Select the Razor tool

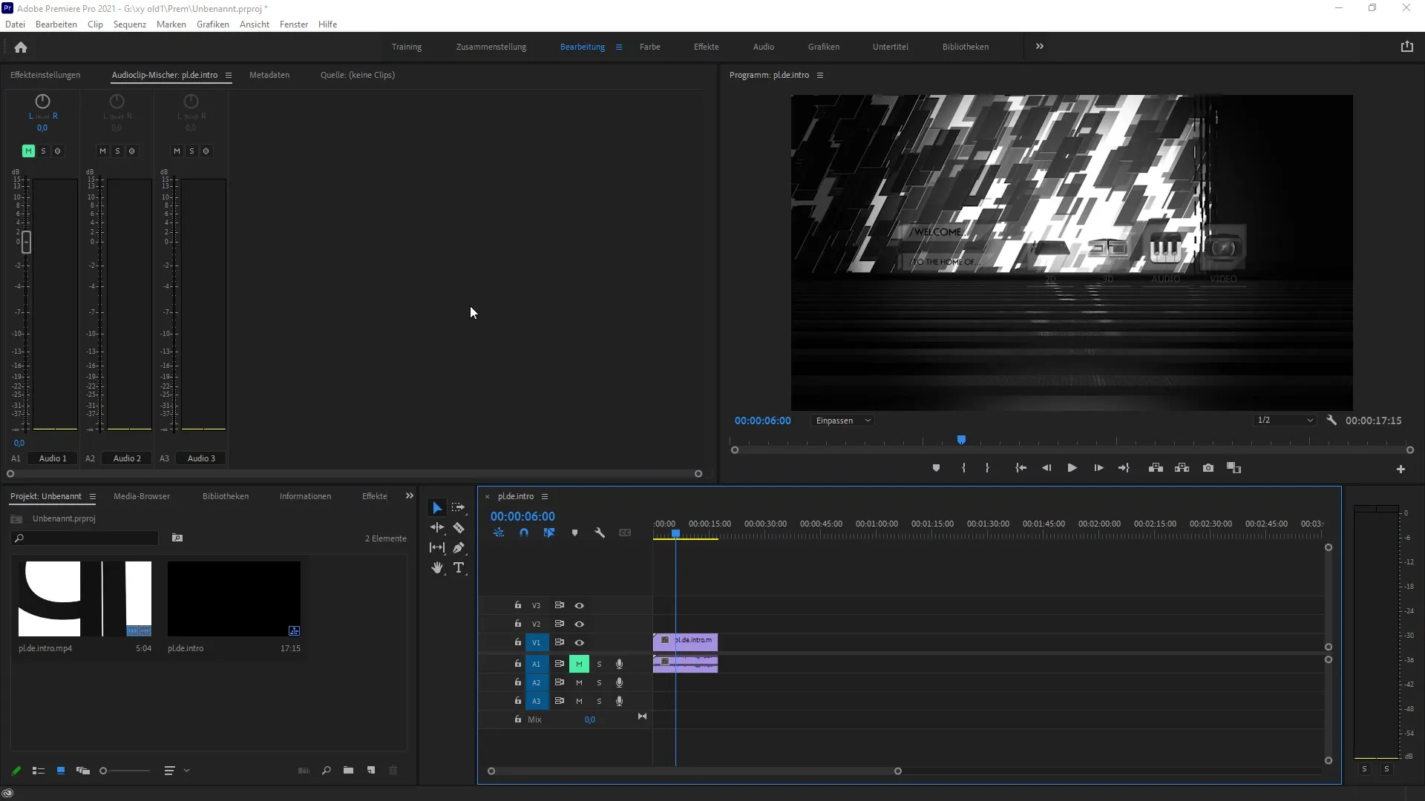(459, 528)
